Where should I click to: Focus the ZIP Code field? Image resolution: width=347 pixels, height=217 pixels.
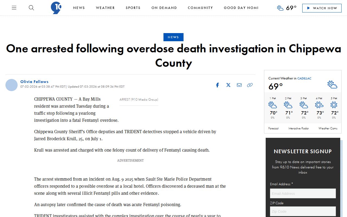(x=303, y=211)
